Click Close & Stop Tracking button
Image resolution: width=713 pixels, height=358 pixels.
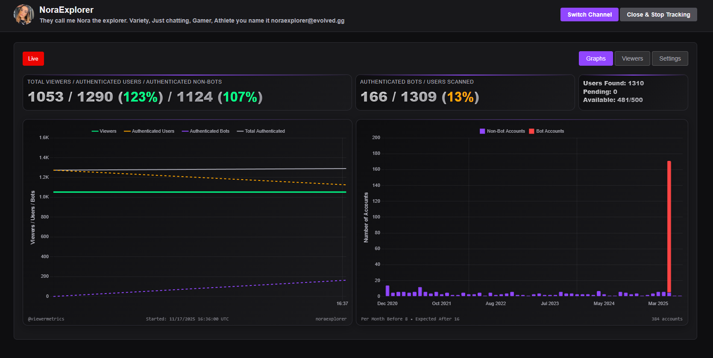tap(658, 15)
